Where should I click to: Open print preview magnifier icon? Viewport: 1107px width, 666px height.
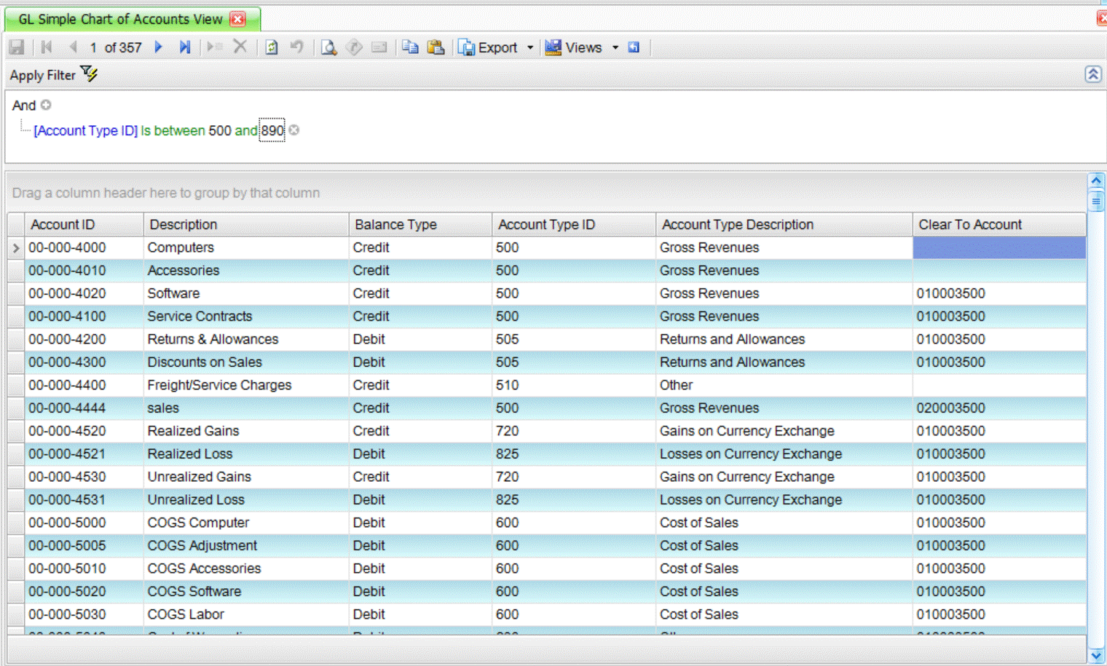coord(328,47)
